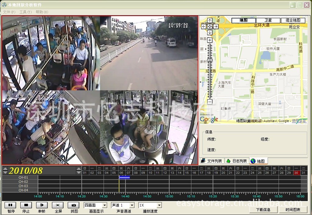The width and height of the screenshot is (312, 215).
Task: Select the driver camera video pane
Action: tap(149, 127)
